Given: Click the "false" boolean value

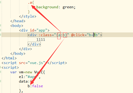Looking at the screenshot, I should [37, 86].
